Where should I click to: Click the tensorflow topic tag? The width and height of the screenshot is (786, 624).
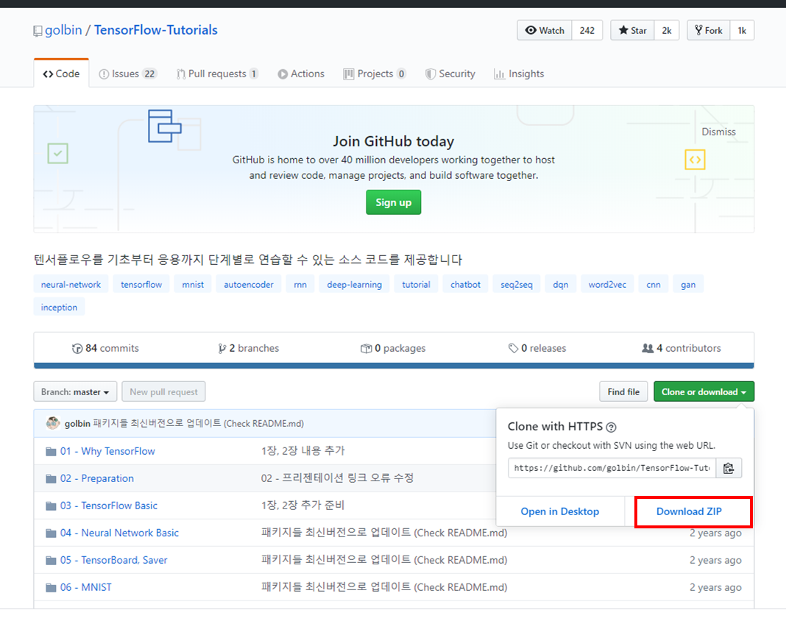tap(141, 285)
